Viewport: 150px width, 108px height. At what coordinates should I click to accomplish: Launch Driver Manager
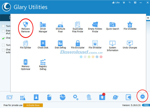pyautogui.click(x=43, y=27)
